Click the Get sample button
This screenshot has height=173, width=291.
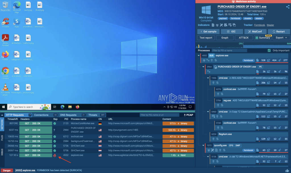click(208, 32)
